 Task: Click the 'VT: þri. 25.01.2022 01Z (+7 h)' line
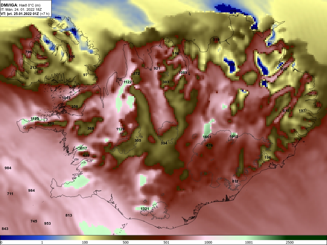25,14
